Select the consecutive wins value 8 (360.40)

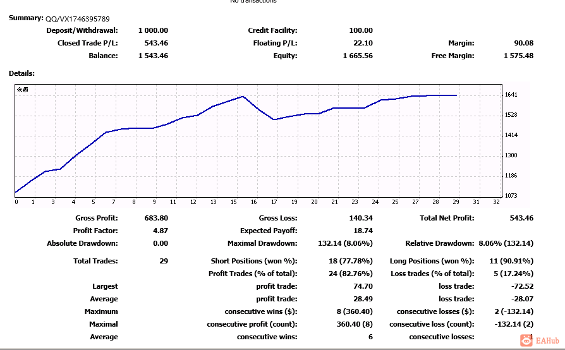point(355,312)
